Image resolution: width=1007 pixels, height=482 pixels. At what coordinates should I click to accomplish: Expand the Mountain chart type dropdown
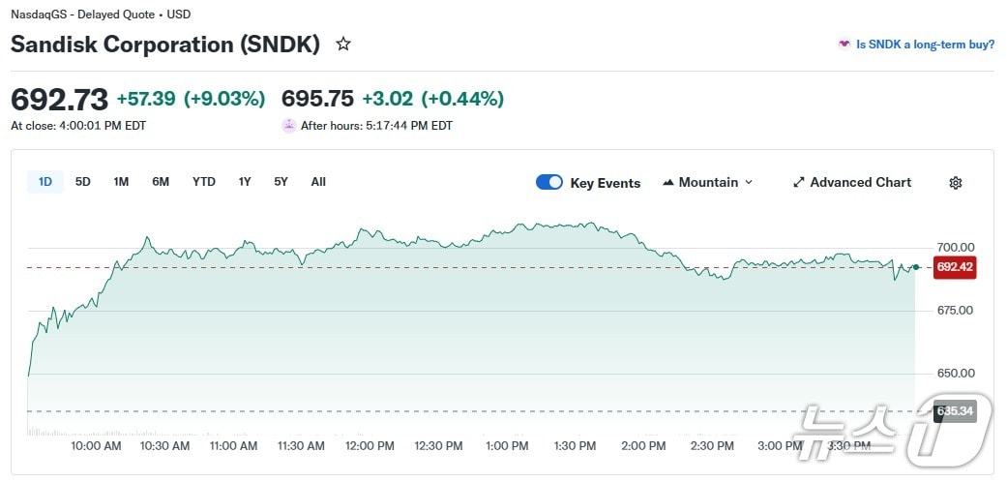click(749, 183)
